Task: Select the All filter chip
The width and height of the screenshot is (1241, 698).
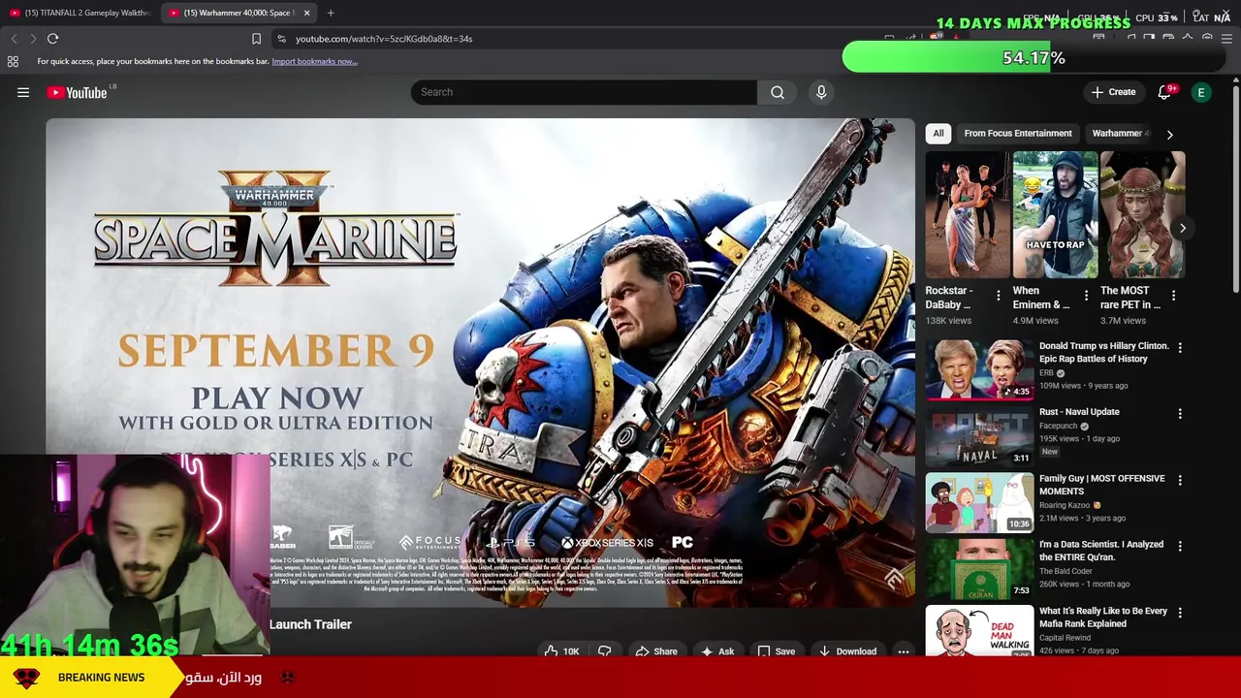Action: coord(939,133)
